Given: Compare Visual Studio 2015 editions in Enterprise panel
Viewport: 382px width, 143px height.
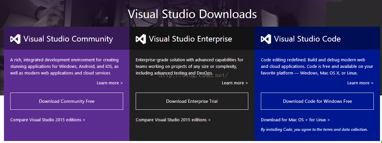Looking at the screenshot, I should (173, 120).
